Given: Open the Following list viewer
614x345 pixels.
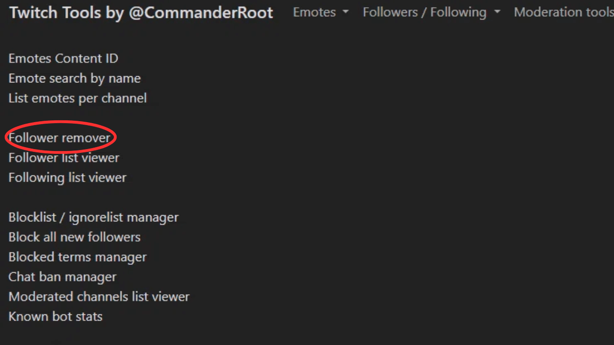Looking at the screenshot, I should pos(67,177).
